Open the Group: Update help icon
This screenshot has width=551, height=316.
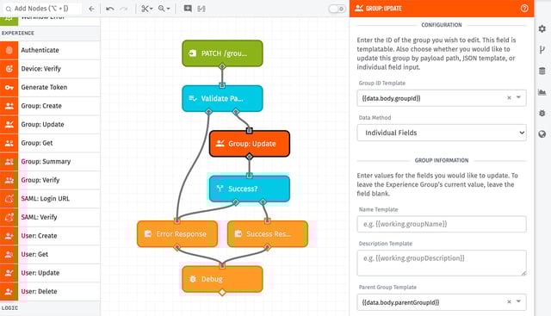(524, 9)
